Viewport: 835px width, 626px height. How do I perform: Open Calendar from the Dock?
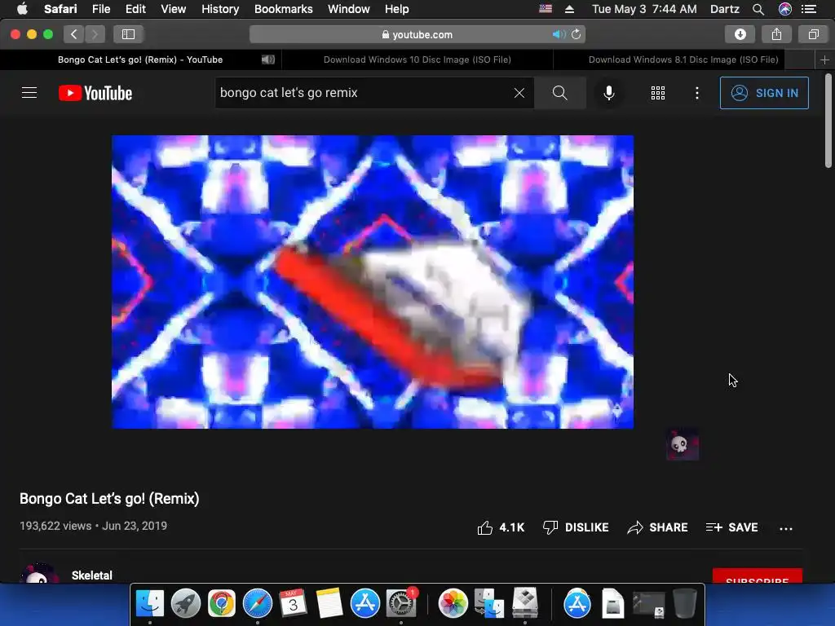click(x=294, y=603)
